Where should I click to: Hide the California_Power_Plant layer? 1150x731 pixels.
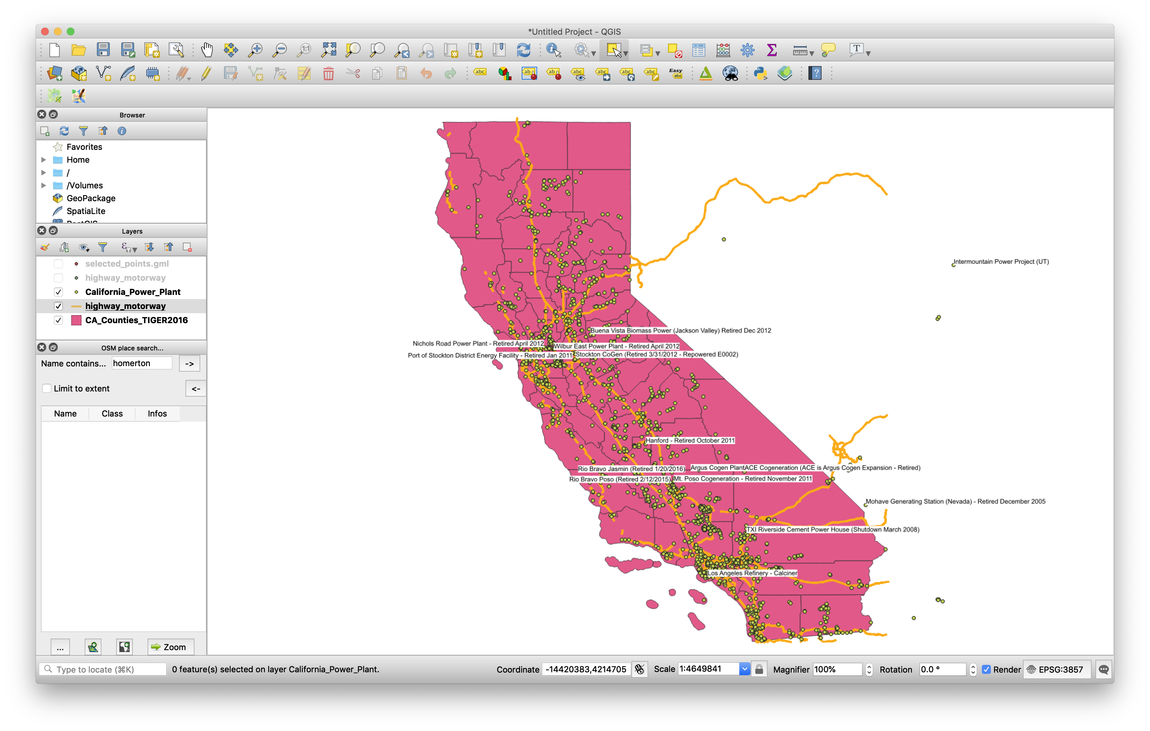(x=58, y=292)
